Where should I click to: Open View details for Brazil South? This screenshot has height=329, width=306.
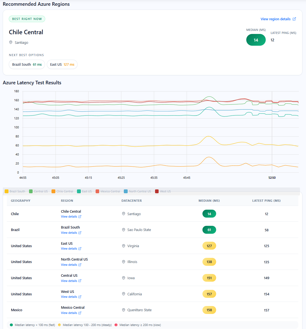pos(69,233)
